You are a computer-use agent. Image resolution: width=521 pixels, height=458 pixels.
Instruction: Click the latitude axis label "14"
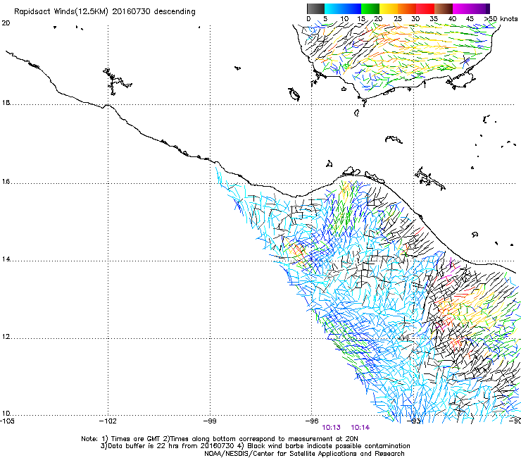pos(6,259)
